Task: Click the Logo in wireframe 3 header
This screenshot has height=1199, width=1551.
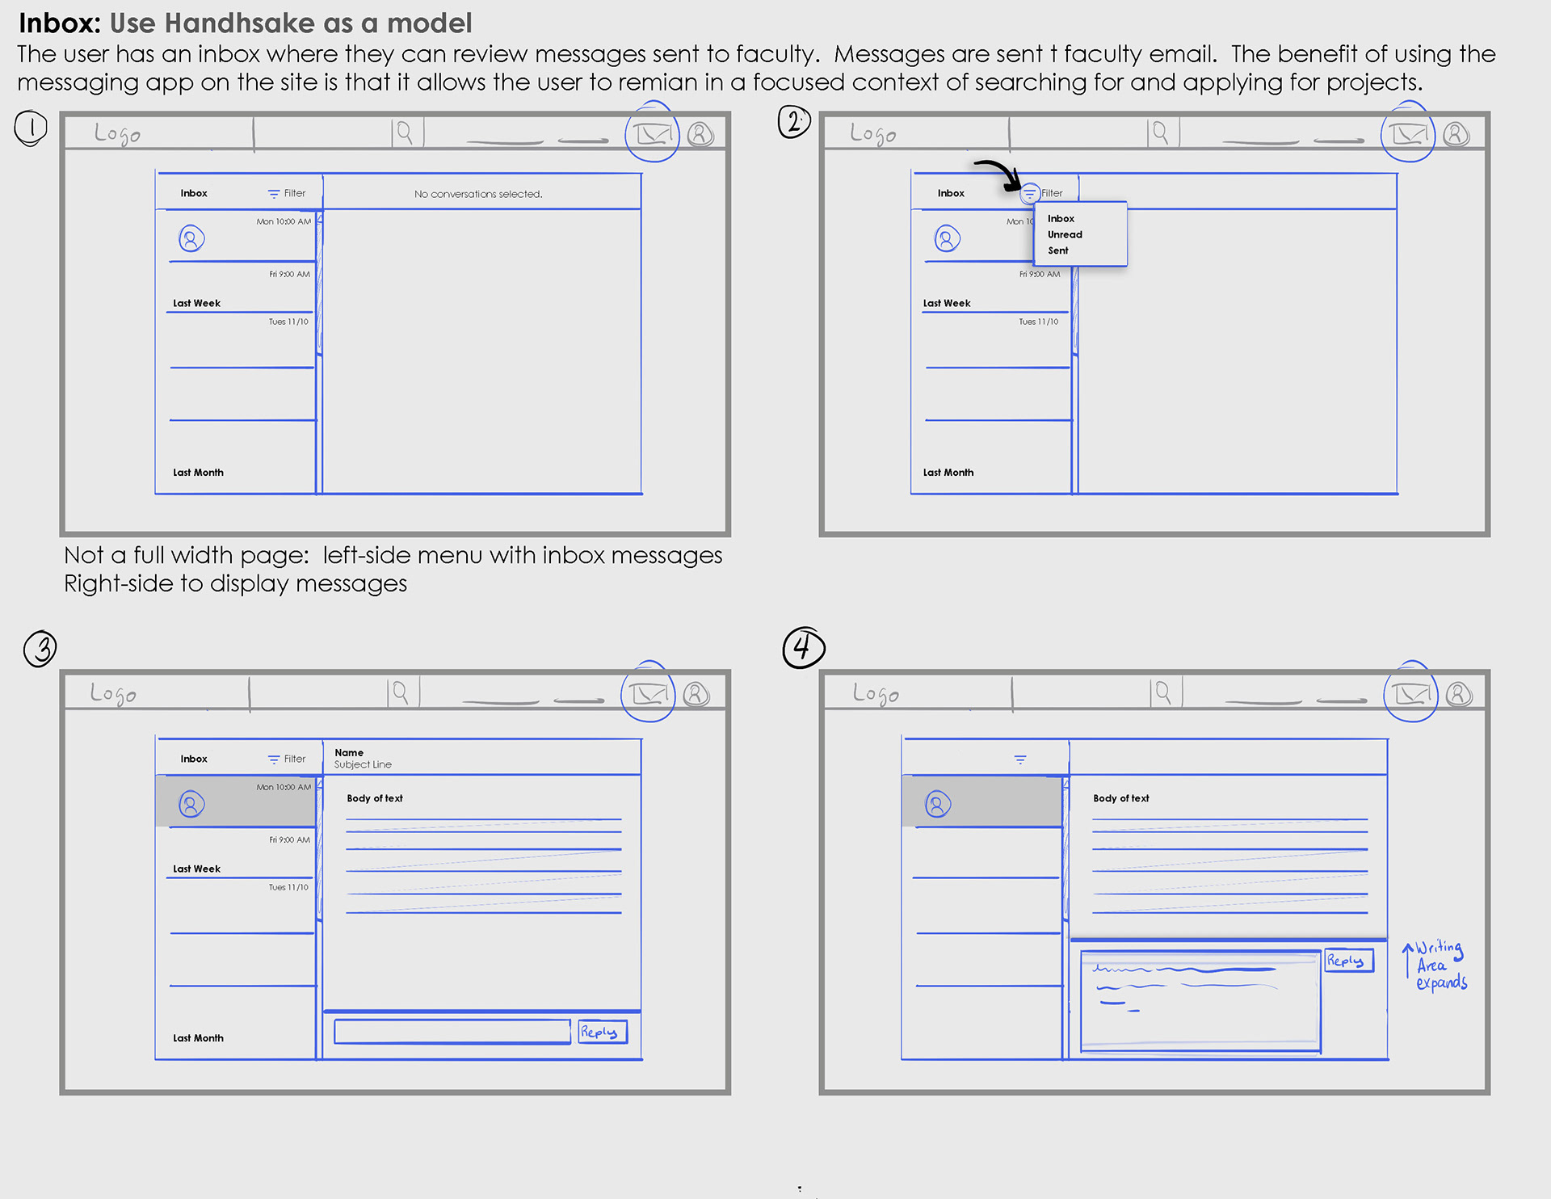Action: (x=113, y=693)
